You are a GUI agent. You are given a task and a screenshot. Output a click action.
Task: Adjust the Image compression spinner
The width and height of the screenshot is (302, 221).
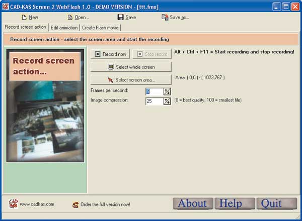click(x=167, y=101)
